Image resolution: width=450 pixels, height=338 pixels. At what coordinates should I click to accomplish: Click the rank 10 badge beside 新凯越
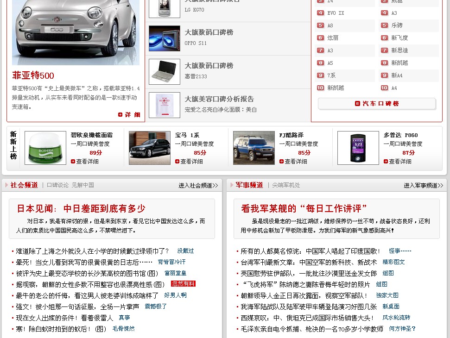click(320, 88)
